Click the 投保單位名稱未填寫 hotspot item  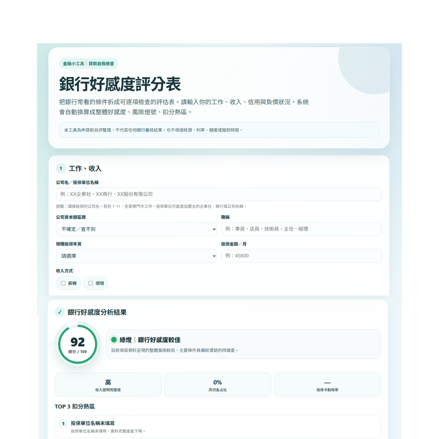coord(218,427)
